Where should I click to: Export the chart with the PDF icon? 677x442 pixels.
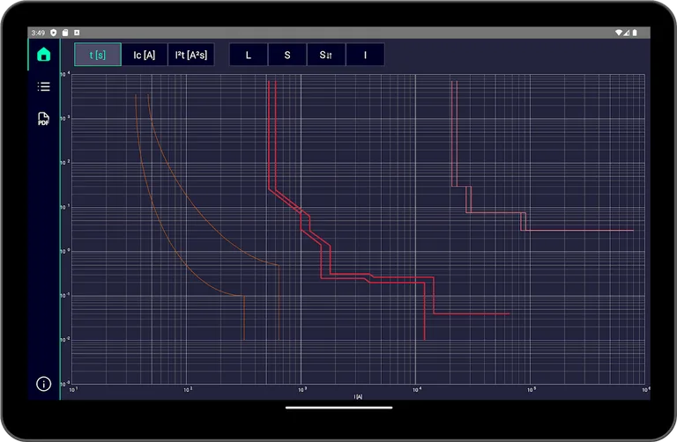coord(43,119)
